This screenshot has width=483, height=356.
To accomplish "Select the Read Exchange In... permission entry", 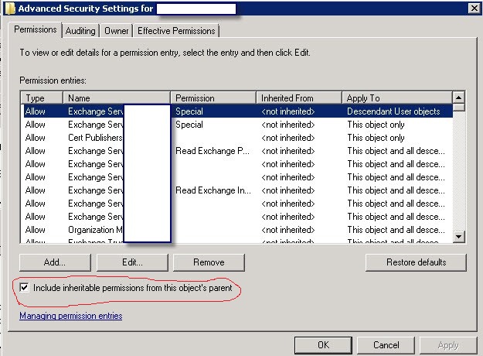I will click(x=238, y=190).
